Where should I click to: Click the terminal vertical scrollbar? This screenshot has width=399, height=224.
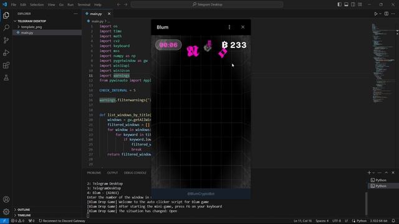click(x=366, y=203)
